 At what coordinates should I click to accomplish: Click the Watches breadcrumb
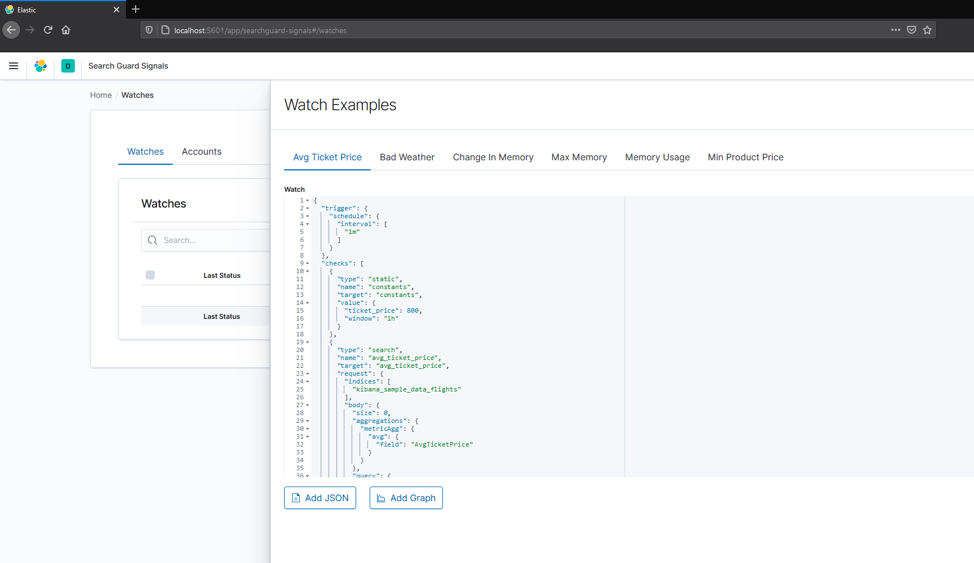[x=137, y=95]
